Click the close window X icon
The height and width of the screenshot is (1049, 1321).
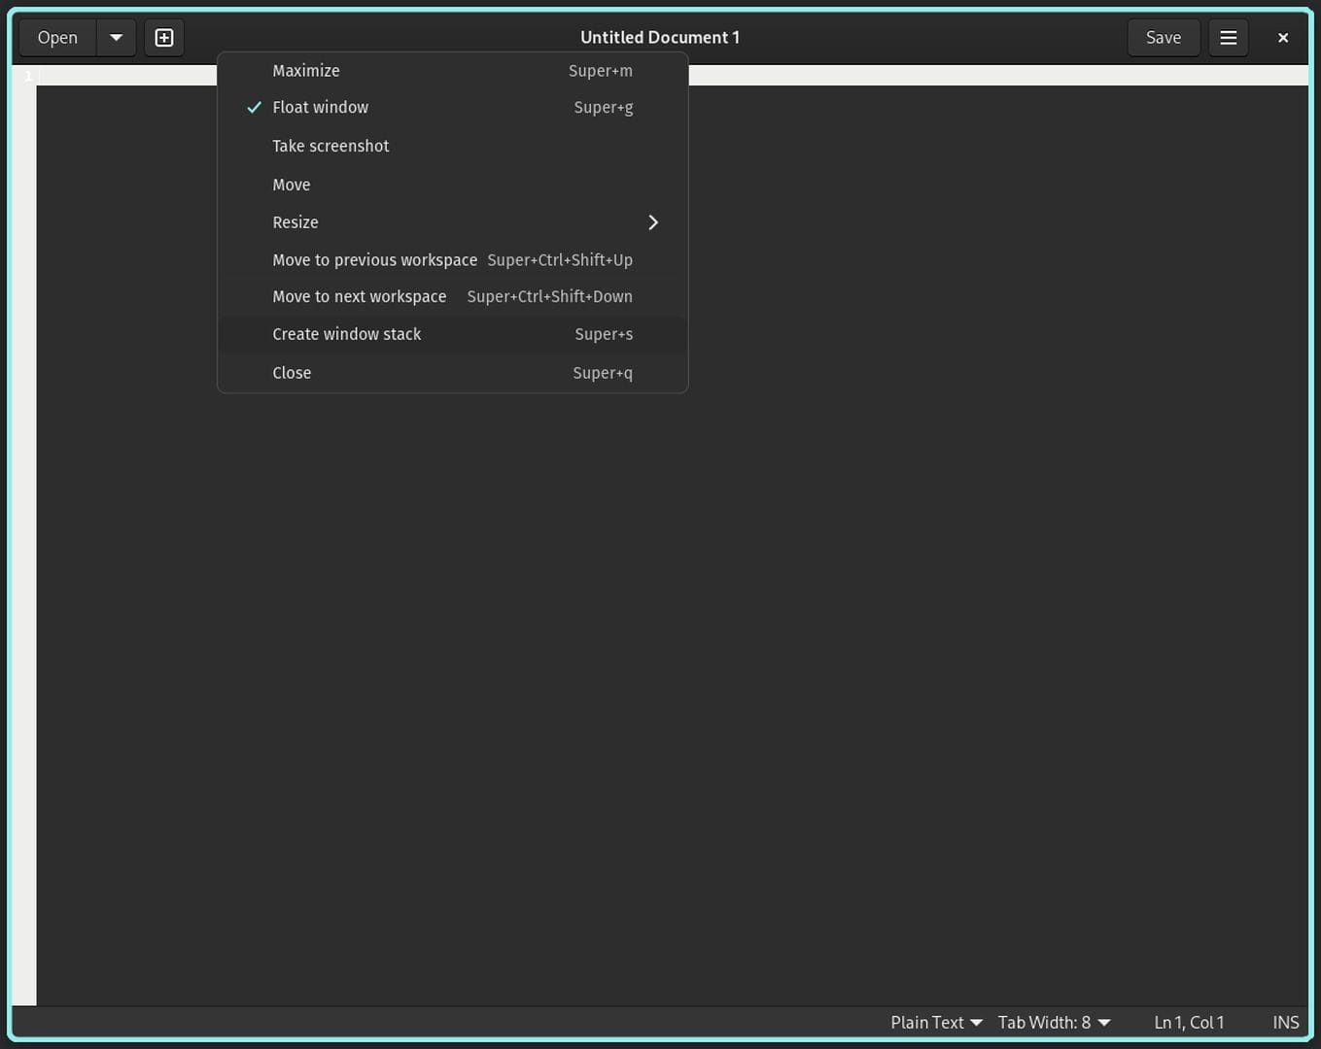coord(1282,37)
